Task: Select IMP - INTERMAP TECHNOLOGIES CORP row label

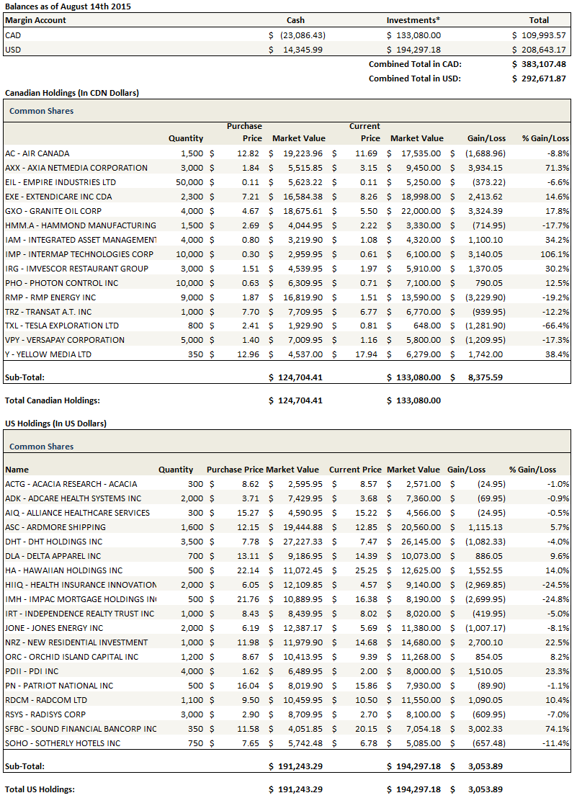Action: [x=79, y=254]
